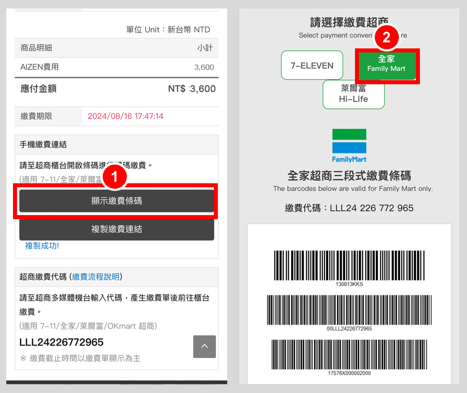This screenshot has width=467, height=393.
Task: Click the 單位 Unit：新台幣 NTD text
Action: click(168, 30)
